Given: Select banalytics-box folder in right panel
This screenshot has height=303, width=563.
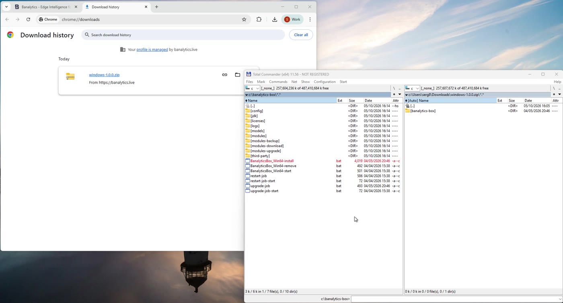Looking at the screenshot, I should [x=423, y=111].
